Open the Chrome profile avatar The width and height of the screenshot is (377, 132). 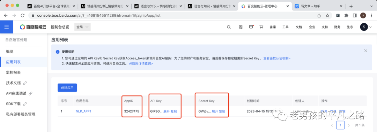click(x=363, y=16)
